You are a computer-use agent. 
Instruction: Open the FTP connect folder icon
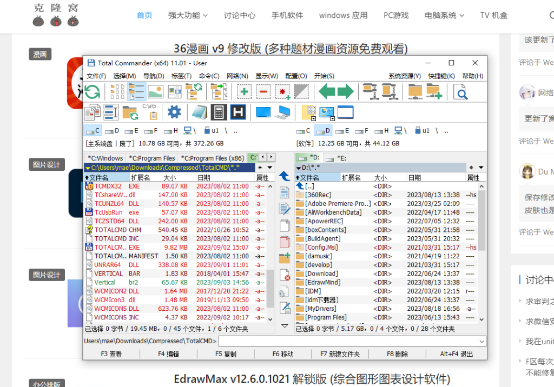tap(415, 92)
